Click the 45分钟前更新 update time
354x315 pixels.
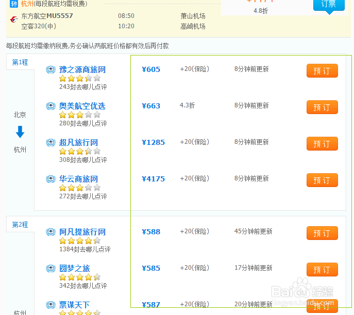tap(254, 231)
